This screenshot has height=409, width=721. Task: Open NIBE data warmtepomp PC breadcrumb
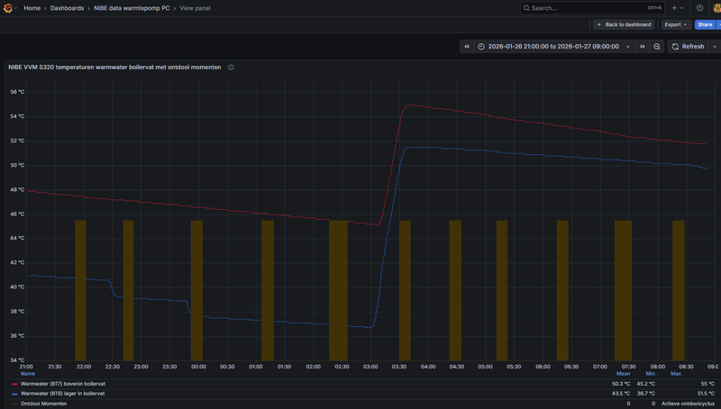point(132,8)
